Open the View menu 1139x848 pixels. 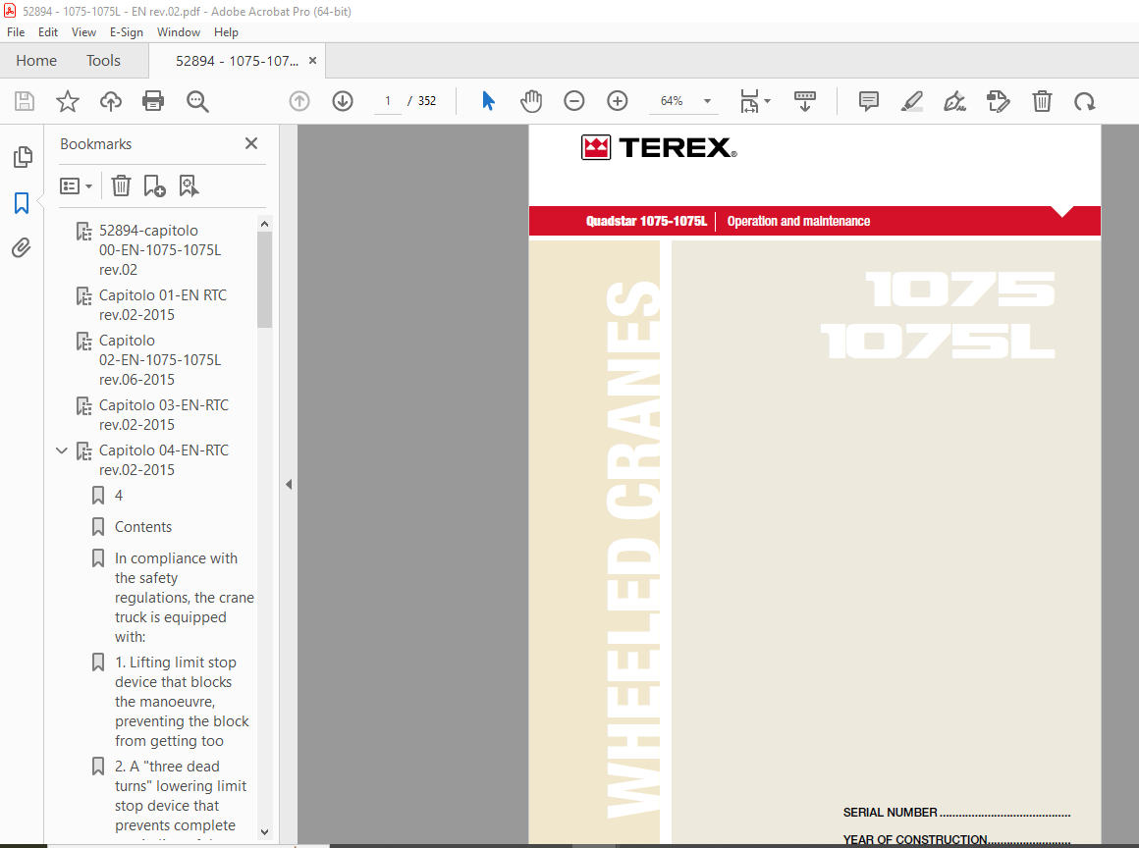[83, 32]
